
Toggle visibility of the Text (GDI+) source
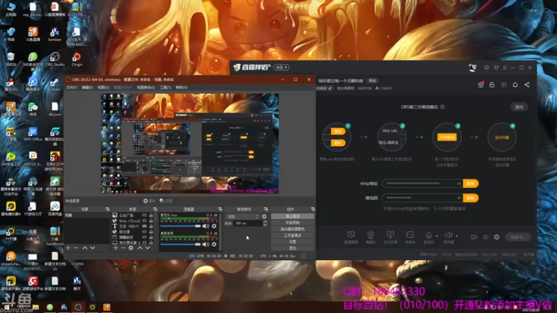(x=144, y=226)
